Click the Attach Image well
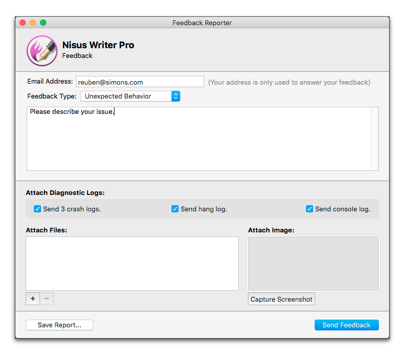Image resolution: width=405 pixels, height=355 pixels. tap(313, 264)
